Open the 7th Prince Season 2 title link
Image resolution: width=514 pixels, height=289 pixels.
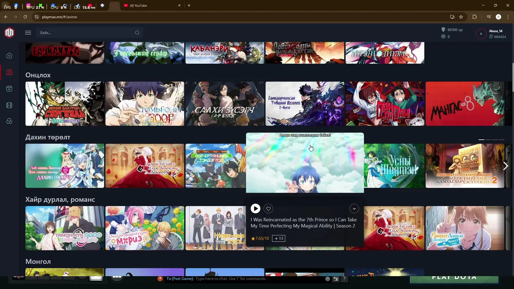pyautogui.click(x=304, y=223)
